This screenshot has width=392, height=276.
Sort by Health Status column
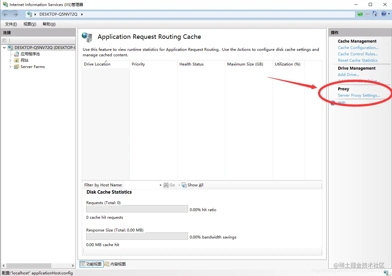(x=201, y=64)
